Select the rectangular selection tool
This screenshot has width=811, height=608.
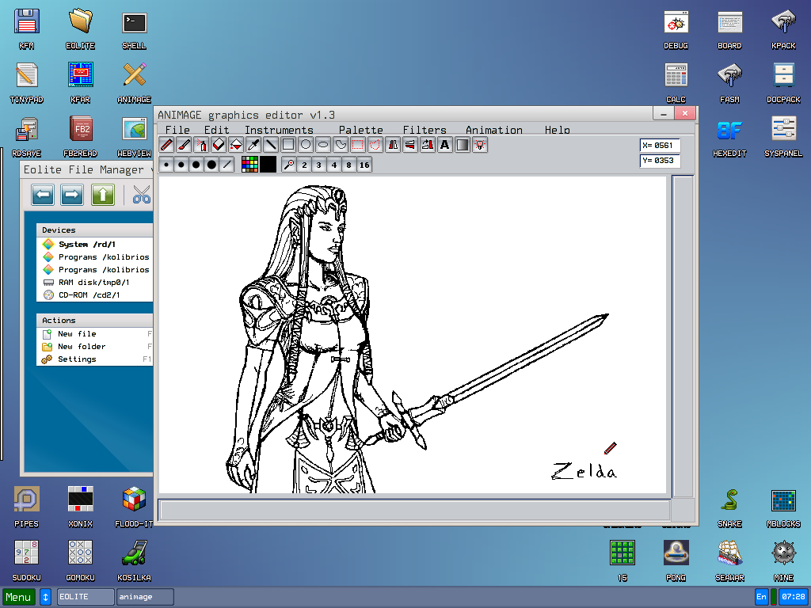[358, 144]
